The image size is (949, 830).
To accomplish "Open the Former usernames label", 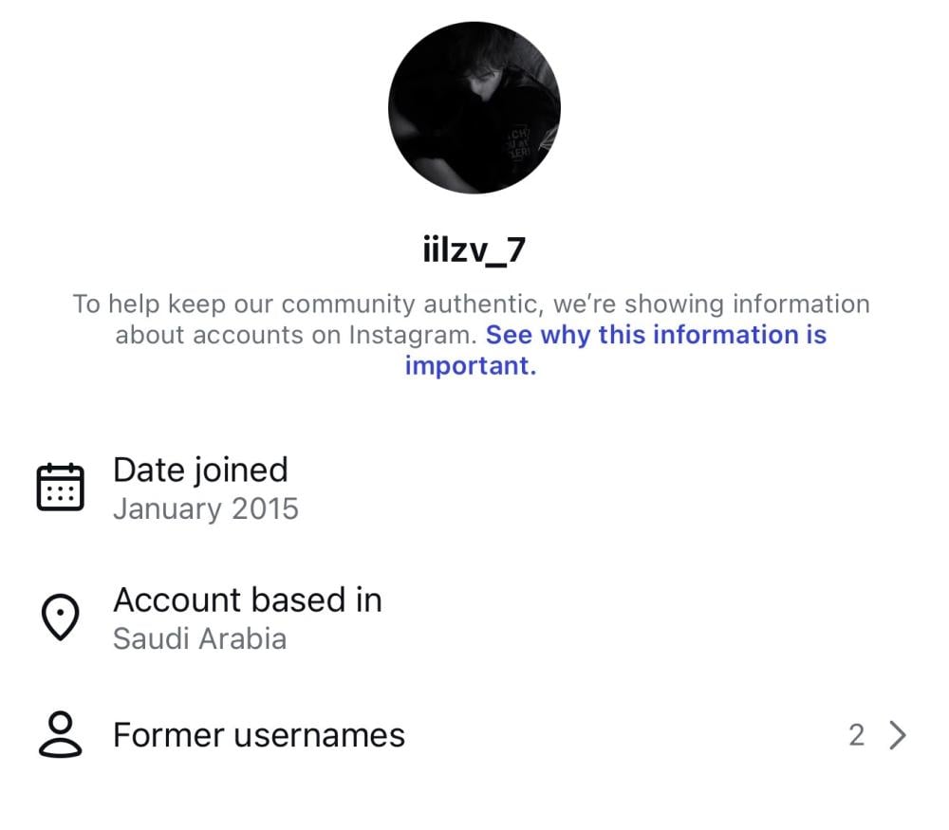I will tap(258, 735).
